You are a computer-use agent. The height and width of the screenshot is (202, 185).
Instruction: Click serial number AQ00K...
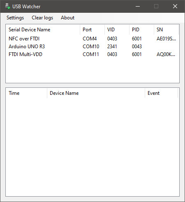coord(166,54)
